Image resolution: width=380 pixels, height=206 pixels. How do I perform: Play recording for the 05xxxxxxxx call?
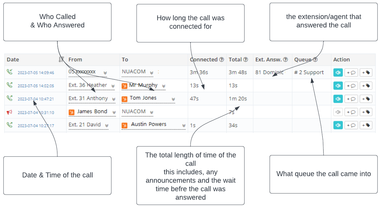pos(338,72)
